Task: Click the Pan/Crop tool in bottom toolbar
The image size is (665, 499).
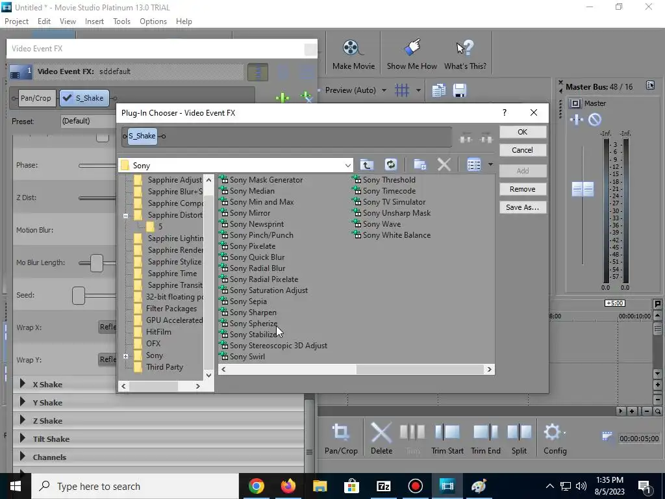Action: point(341,439)
